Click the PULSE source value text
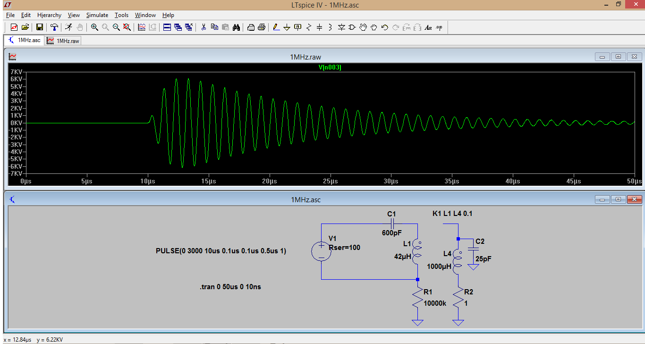This screenshot has width=645, height=344. click(221, 251)
